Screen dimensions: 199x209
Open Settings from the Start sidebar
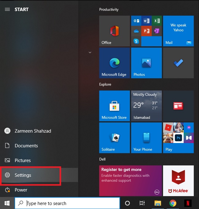coord(39,175)
